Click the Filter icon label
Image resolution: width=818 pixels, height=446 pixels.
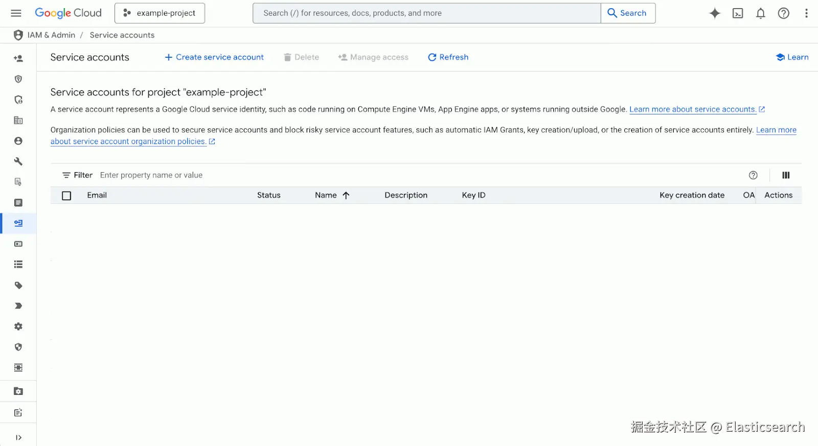(x=77, y=175)
